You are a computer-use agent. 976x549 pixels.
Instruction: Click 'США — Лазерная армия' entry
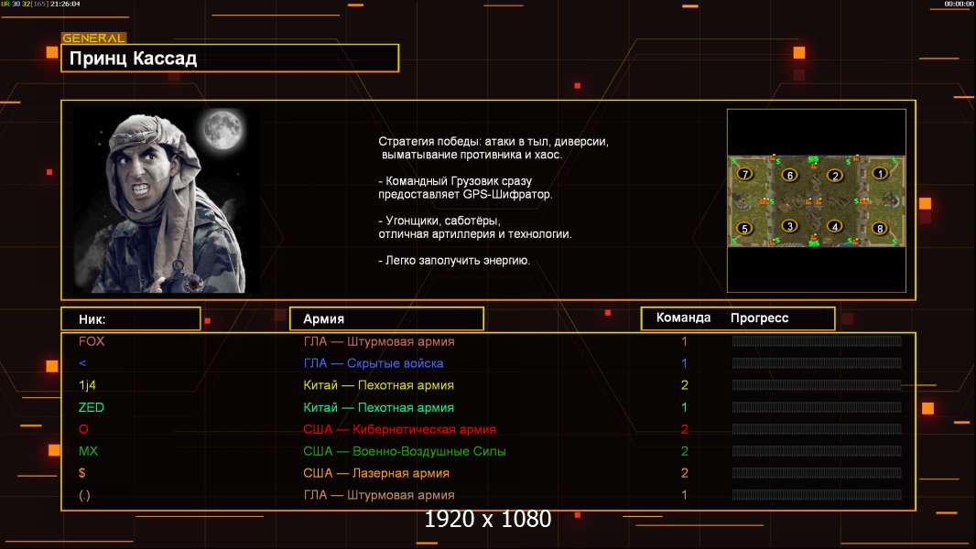pos(376,473)
